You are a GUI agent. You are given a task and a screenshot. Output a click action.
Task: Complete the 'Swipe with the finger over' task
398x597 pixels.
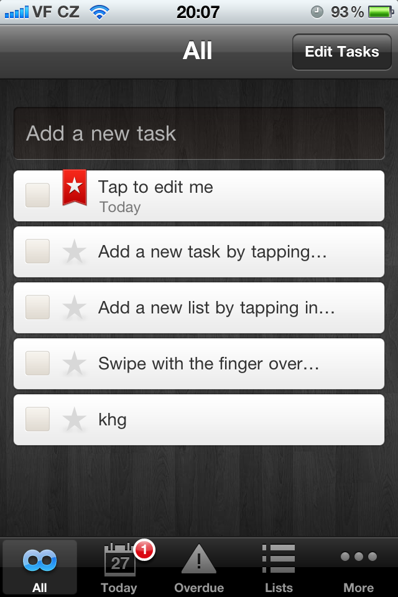[37, 363]
